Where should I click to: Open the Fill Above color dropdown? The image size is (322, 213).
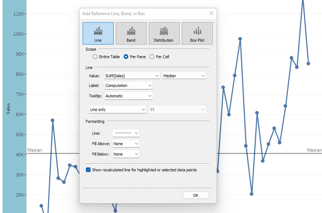click(126, 144)
